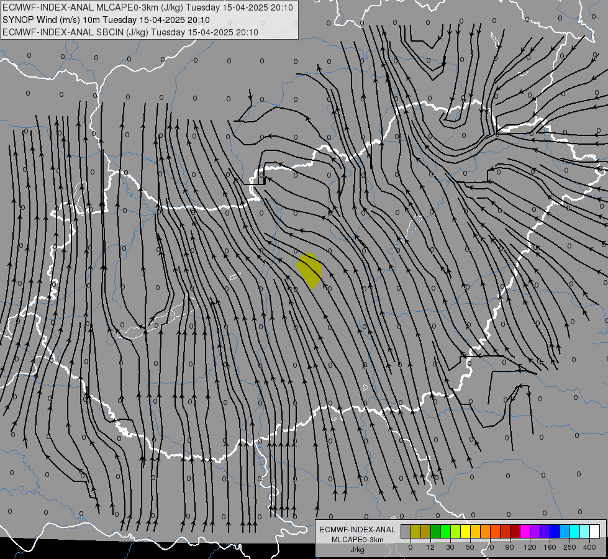
Task: Select the MLCAPE0-3km title line
Action: click(147, 7)
